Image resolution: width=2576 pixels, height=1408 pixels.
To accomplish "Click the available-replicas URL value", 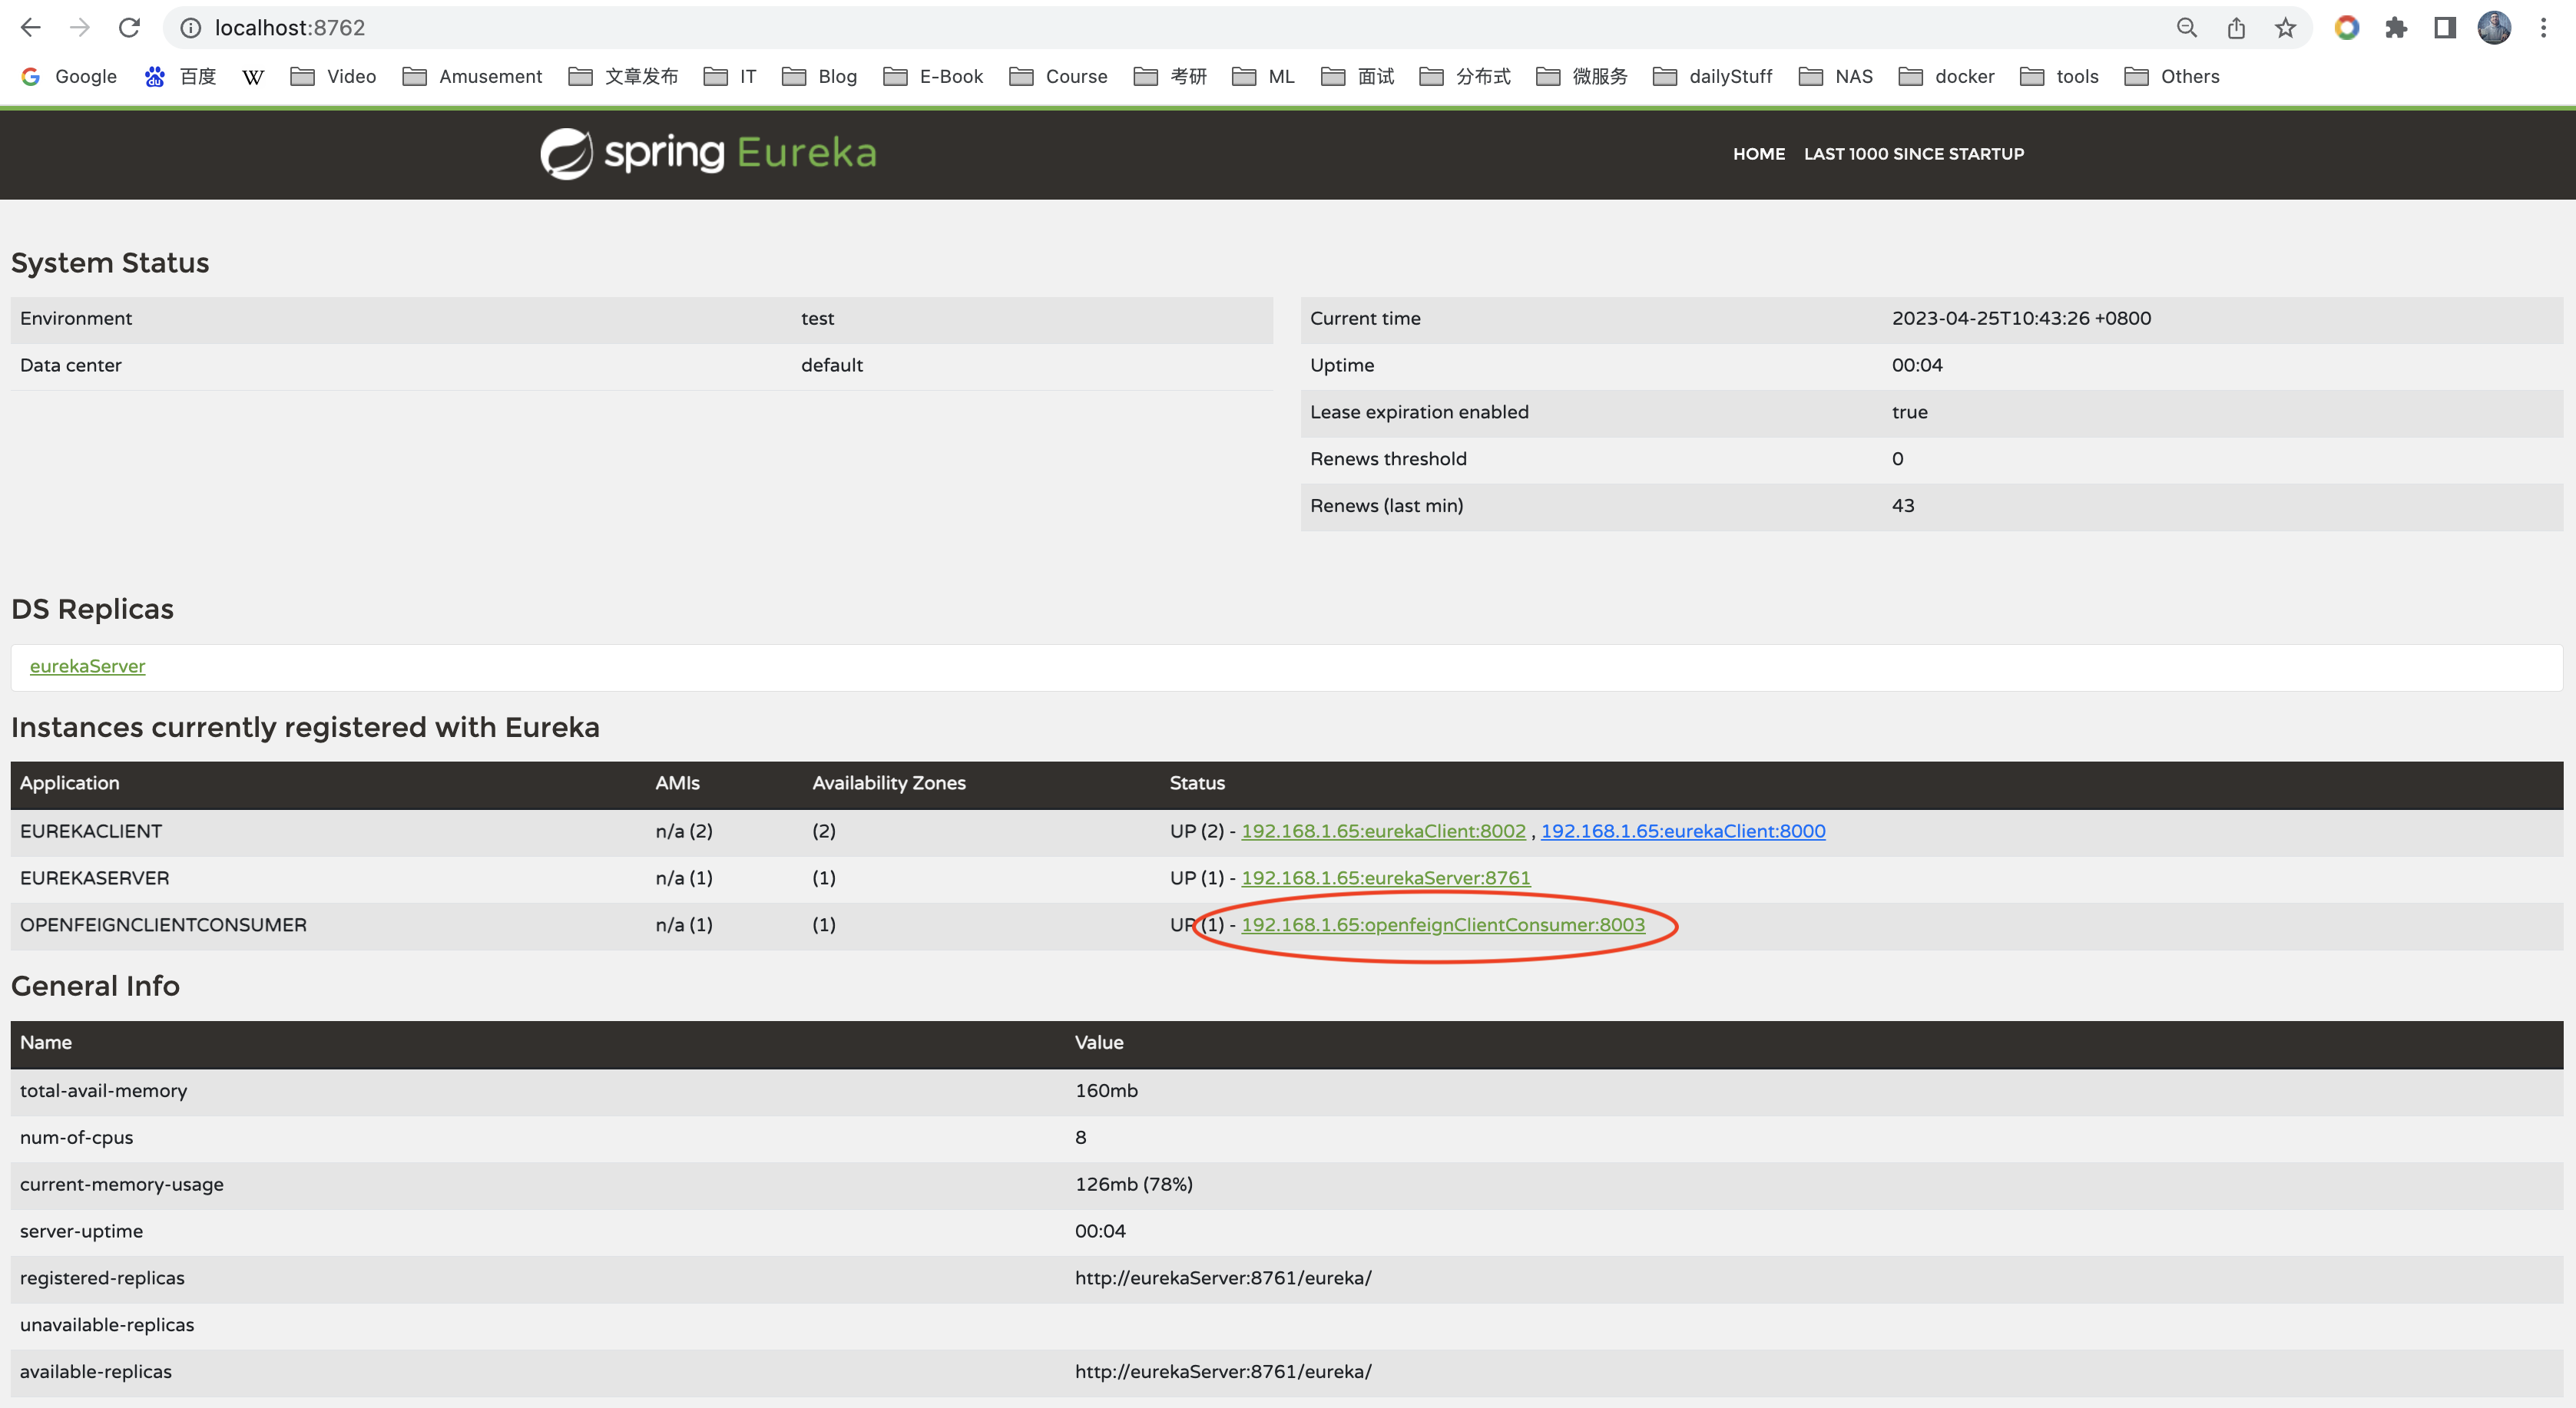I will point(1223,1372).
